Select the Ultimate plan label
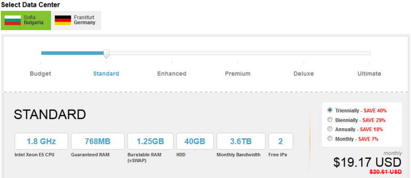The width and height of the screenshot is (411, 178). (x=369, y=73)
